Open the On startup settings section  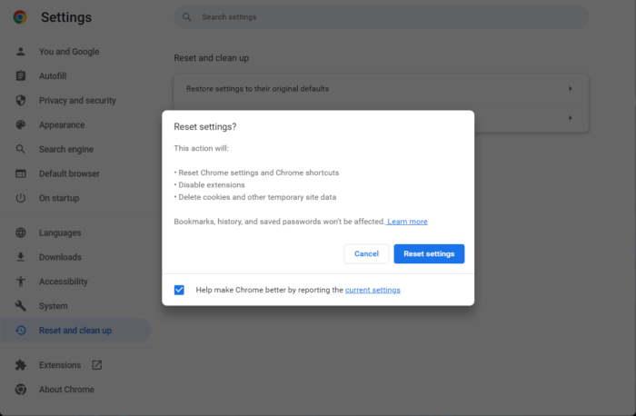click(59, 198)
